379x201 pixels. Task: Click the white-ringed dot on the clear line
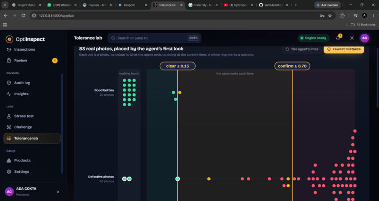[178, 179]
